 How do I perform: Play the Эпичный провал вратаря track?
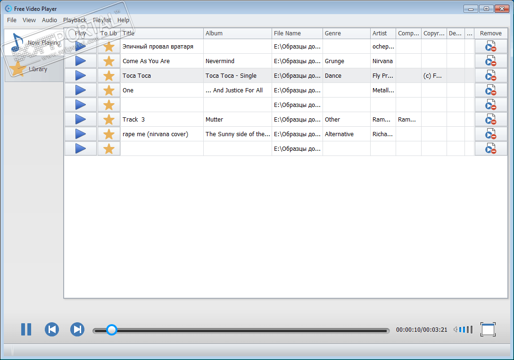(81, 47)
